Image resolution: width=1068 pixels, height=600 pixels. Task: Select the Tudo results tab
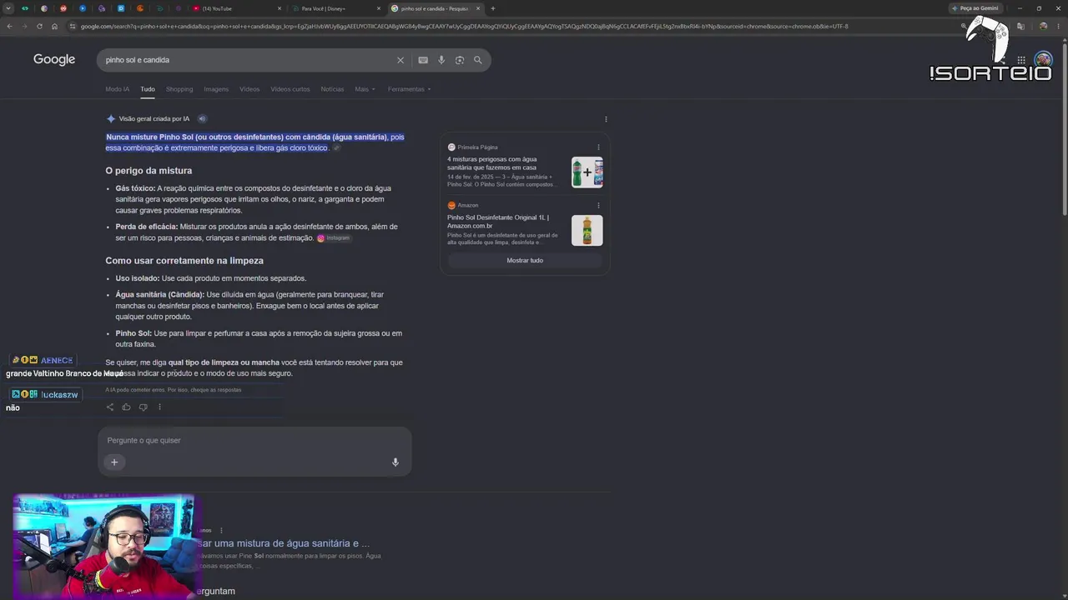(x=148, y=89)
